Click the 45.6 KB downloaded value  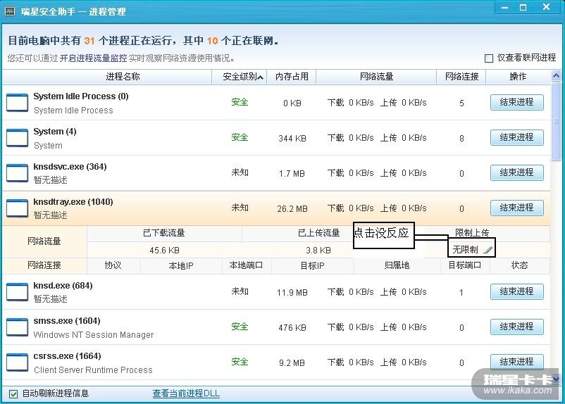[x=164, y=251]
